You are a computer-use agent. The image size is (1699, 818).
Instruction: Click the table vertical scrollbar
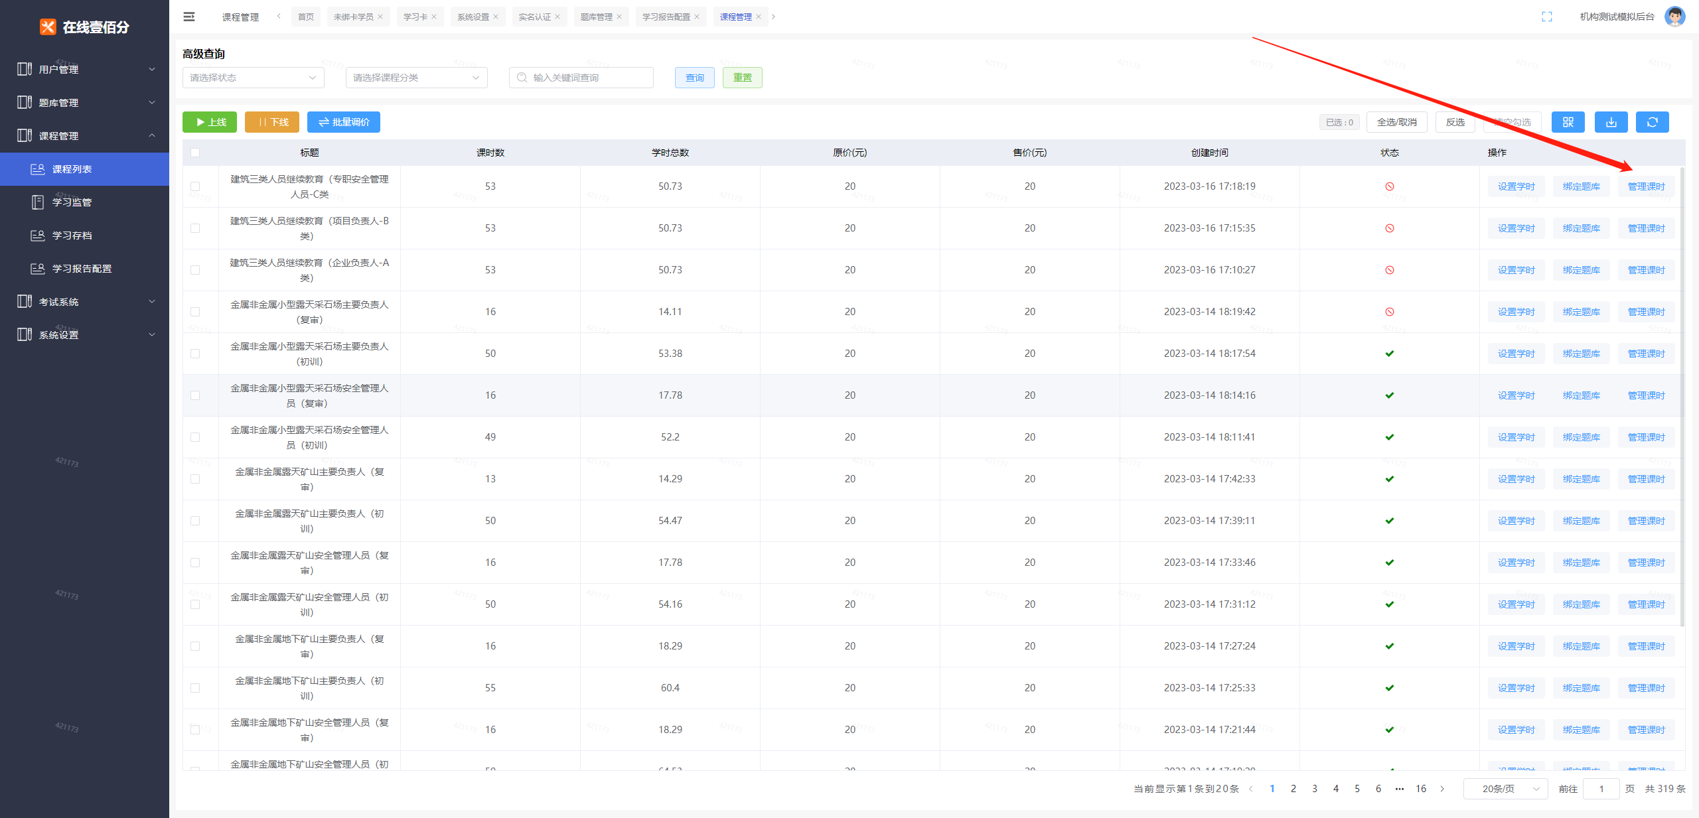click(x=1682, y=396)
